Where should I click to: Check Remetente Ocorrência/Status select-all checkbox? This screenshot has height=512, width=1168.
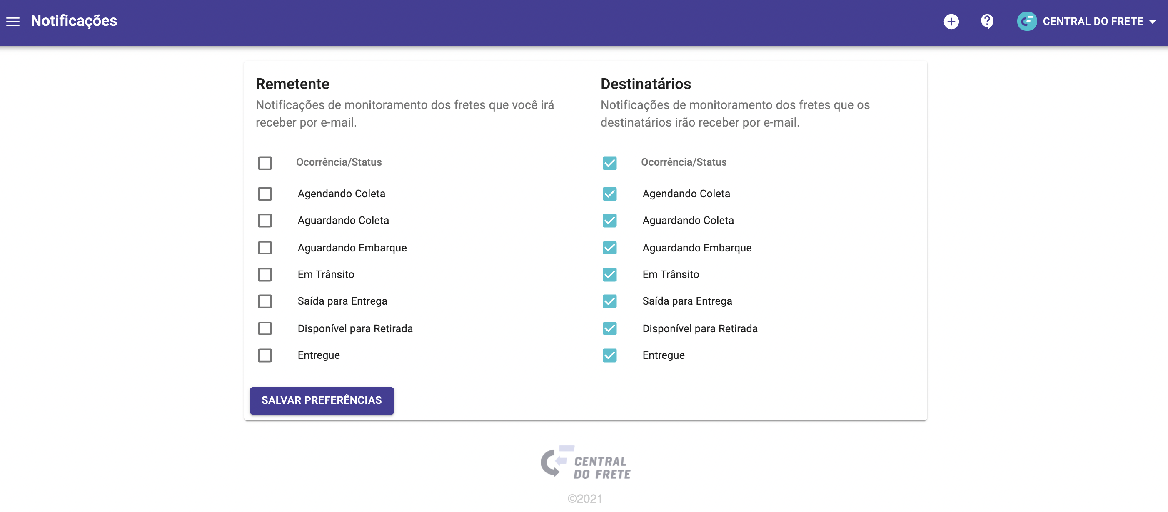[265, 163]
